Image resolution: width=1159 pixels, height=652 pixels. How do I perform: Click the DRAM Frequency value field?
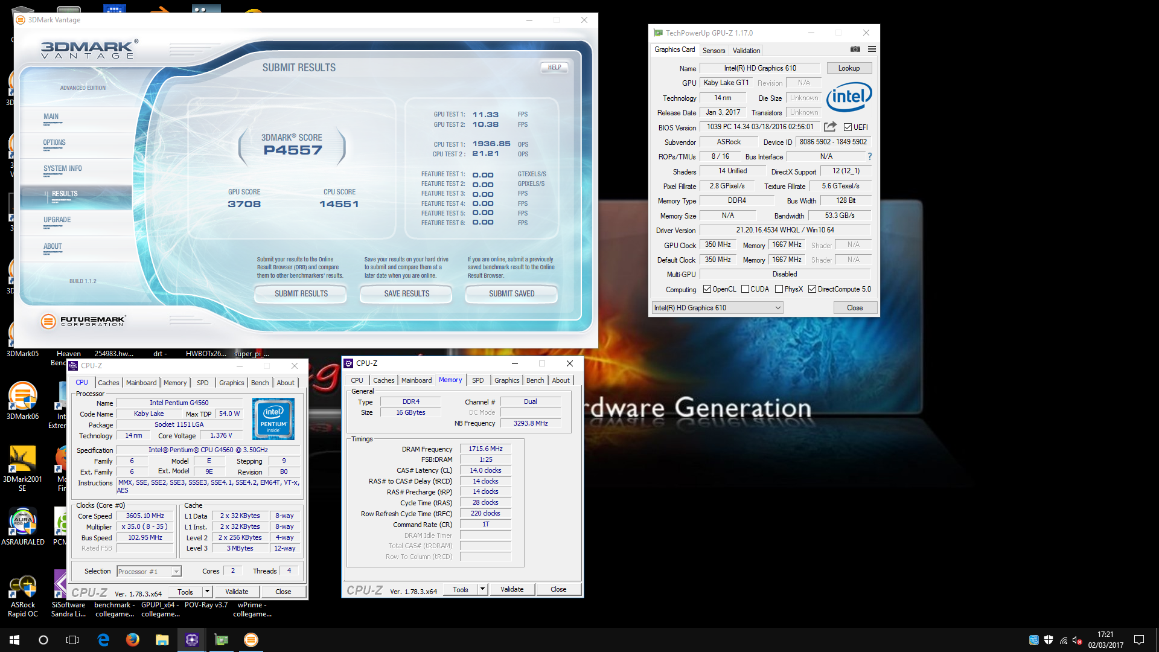(485, 449)
